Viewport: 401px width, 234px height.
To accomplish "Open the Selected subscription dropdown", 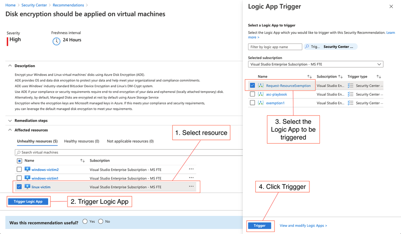I will 316,64.
